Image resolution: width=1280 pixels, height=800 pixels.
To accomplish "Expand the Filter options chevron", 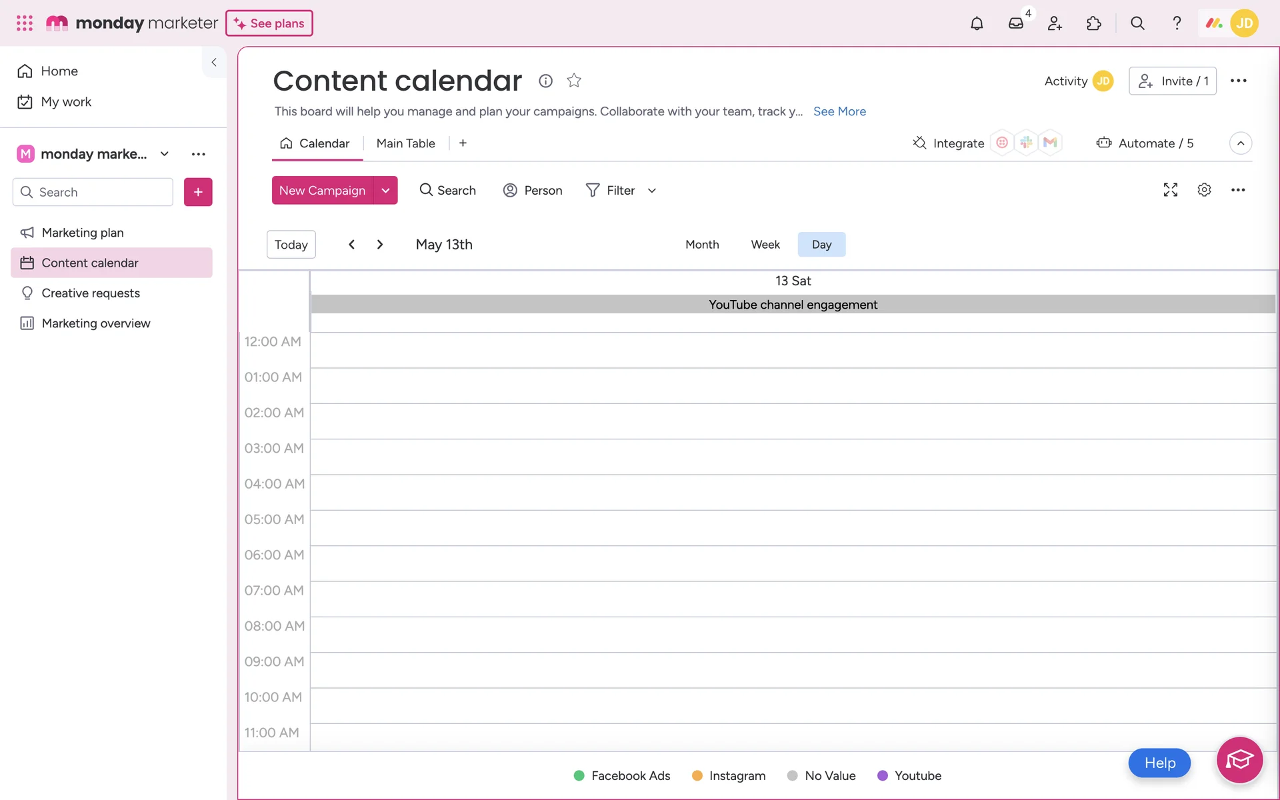I will [x=652, y=191].
